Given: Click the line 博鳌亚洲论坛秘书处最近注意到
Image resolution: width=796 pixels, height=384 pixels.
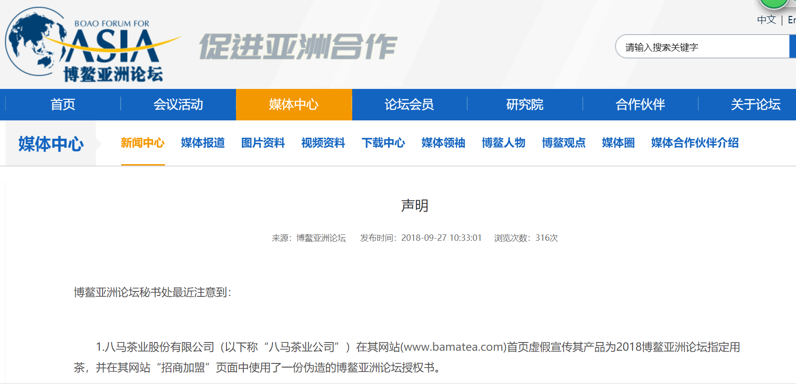Looking at the screenshot, I should pos(153,292).
